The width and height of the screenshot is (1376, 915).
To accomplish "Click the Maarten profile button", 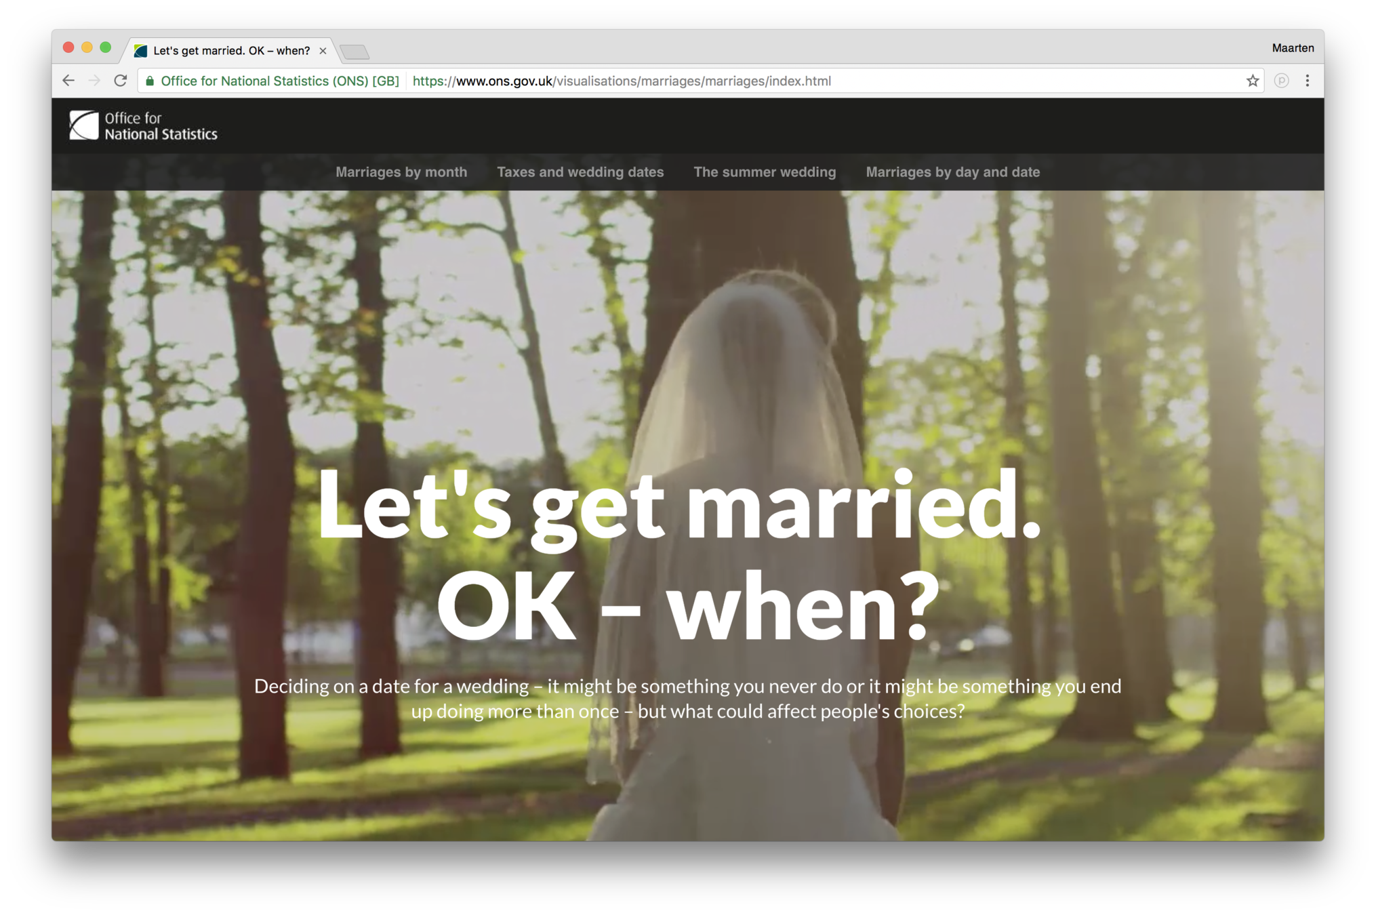I will pos(1292,48).
